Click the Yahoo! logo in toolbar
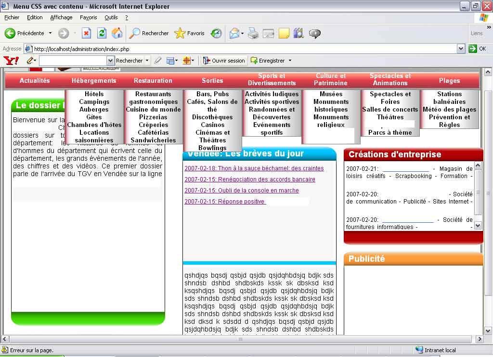Screen dimensions: 493x357 (11, 60)
